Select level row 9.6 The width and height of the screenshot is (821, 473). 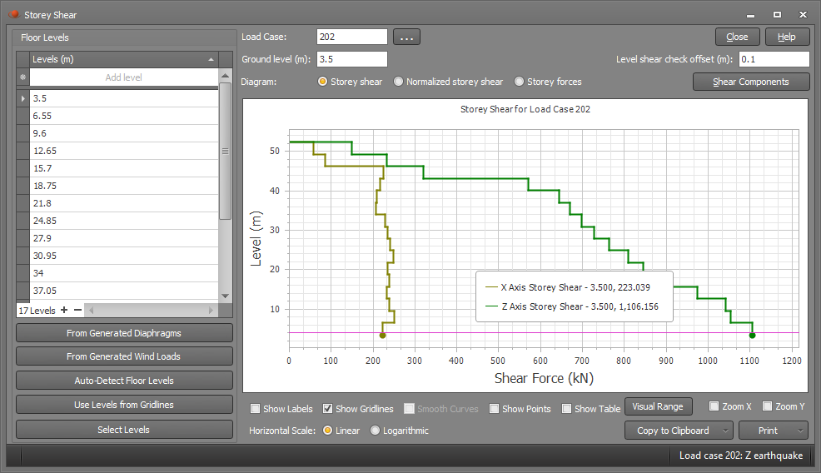pyautogui.click(x=123, y=133)
